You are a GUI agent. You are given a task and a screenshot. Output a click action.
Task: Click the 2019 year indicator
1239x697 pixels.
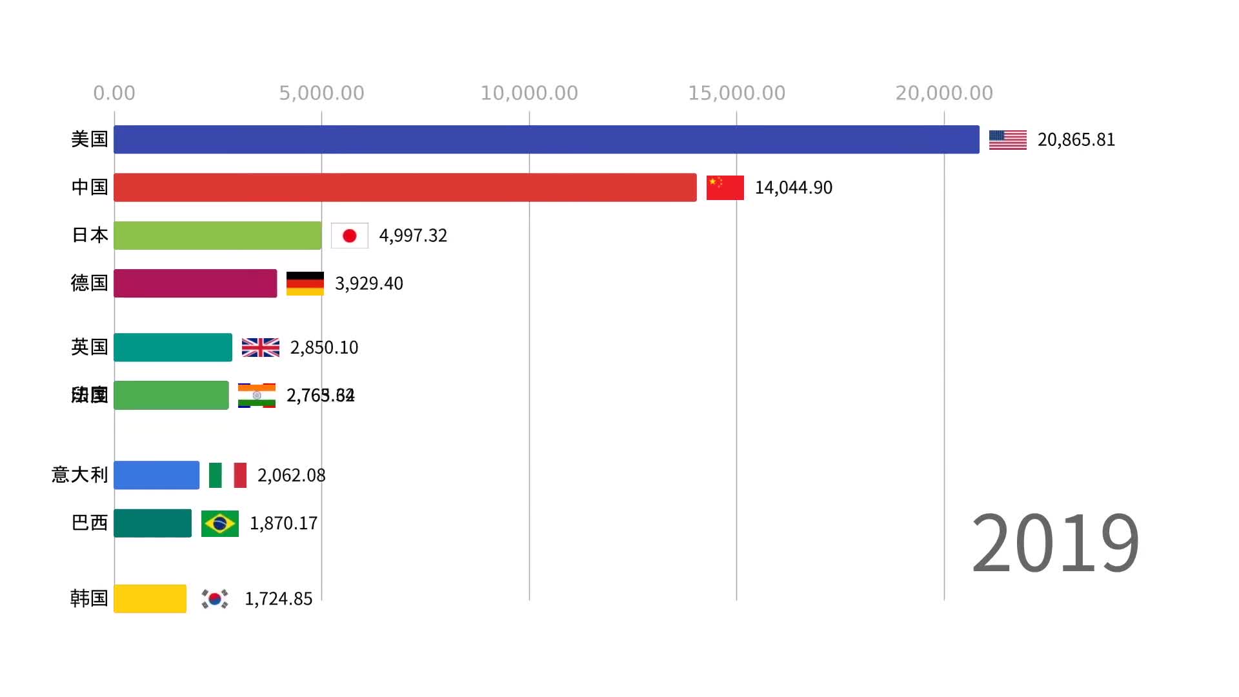click(x=1055, y=543)
